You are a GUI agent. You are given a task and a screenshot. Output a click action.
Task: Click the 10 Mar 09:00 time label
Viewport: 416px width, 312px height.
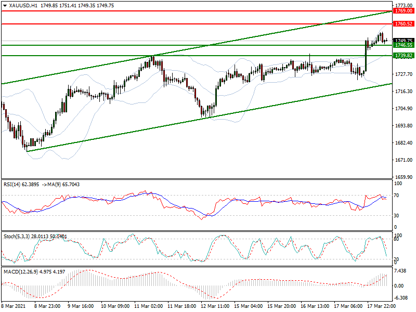coord(115,306)
